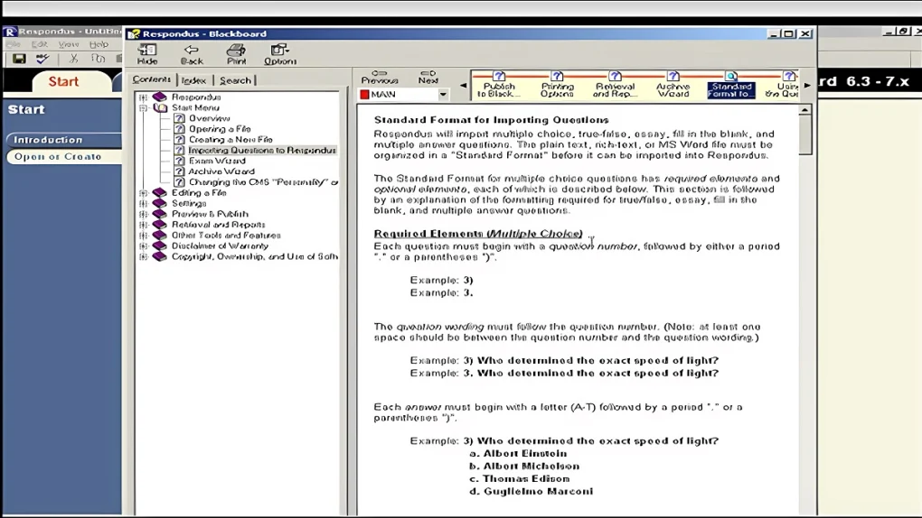This screenshot has height=518, width=922.
Task: Expand the Settings book node
Action: 143,204
